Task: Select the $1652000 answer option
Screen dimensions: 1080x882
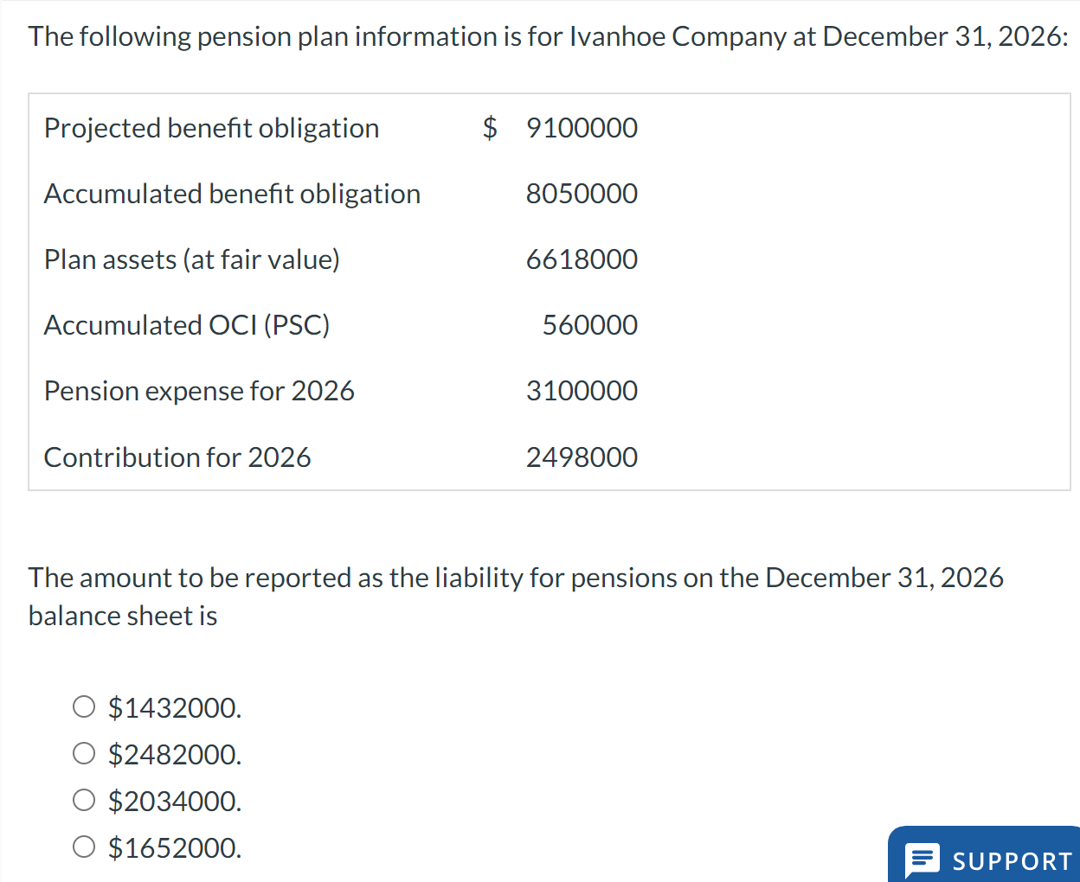Action: [84, 847]
